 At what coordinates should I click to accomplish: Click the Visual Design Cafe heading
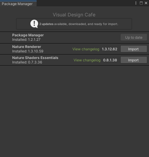(x=74, y=15)
